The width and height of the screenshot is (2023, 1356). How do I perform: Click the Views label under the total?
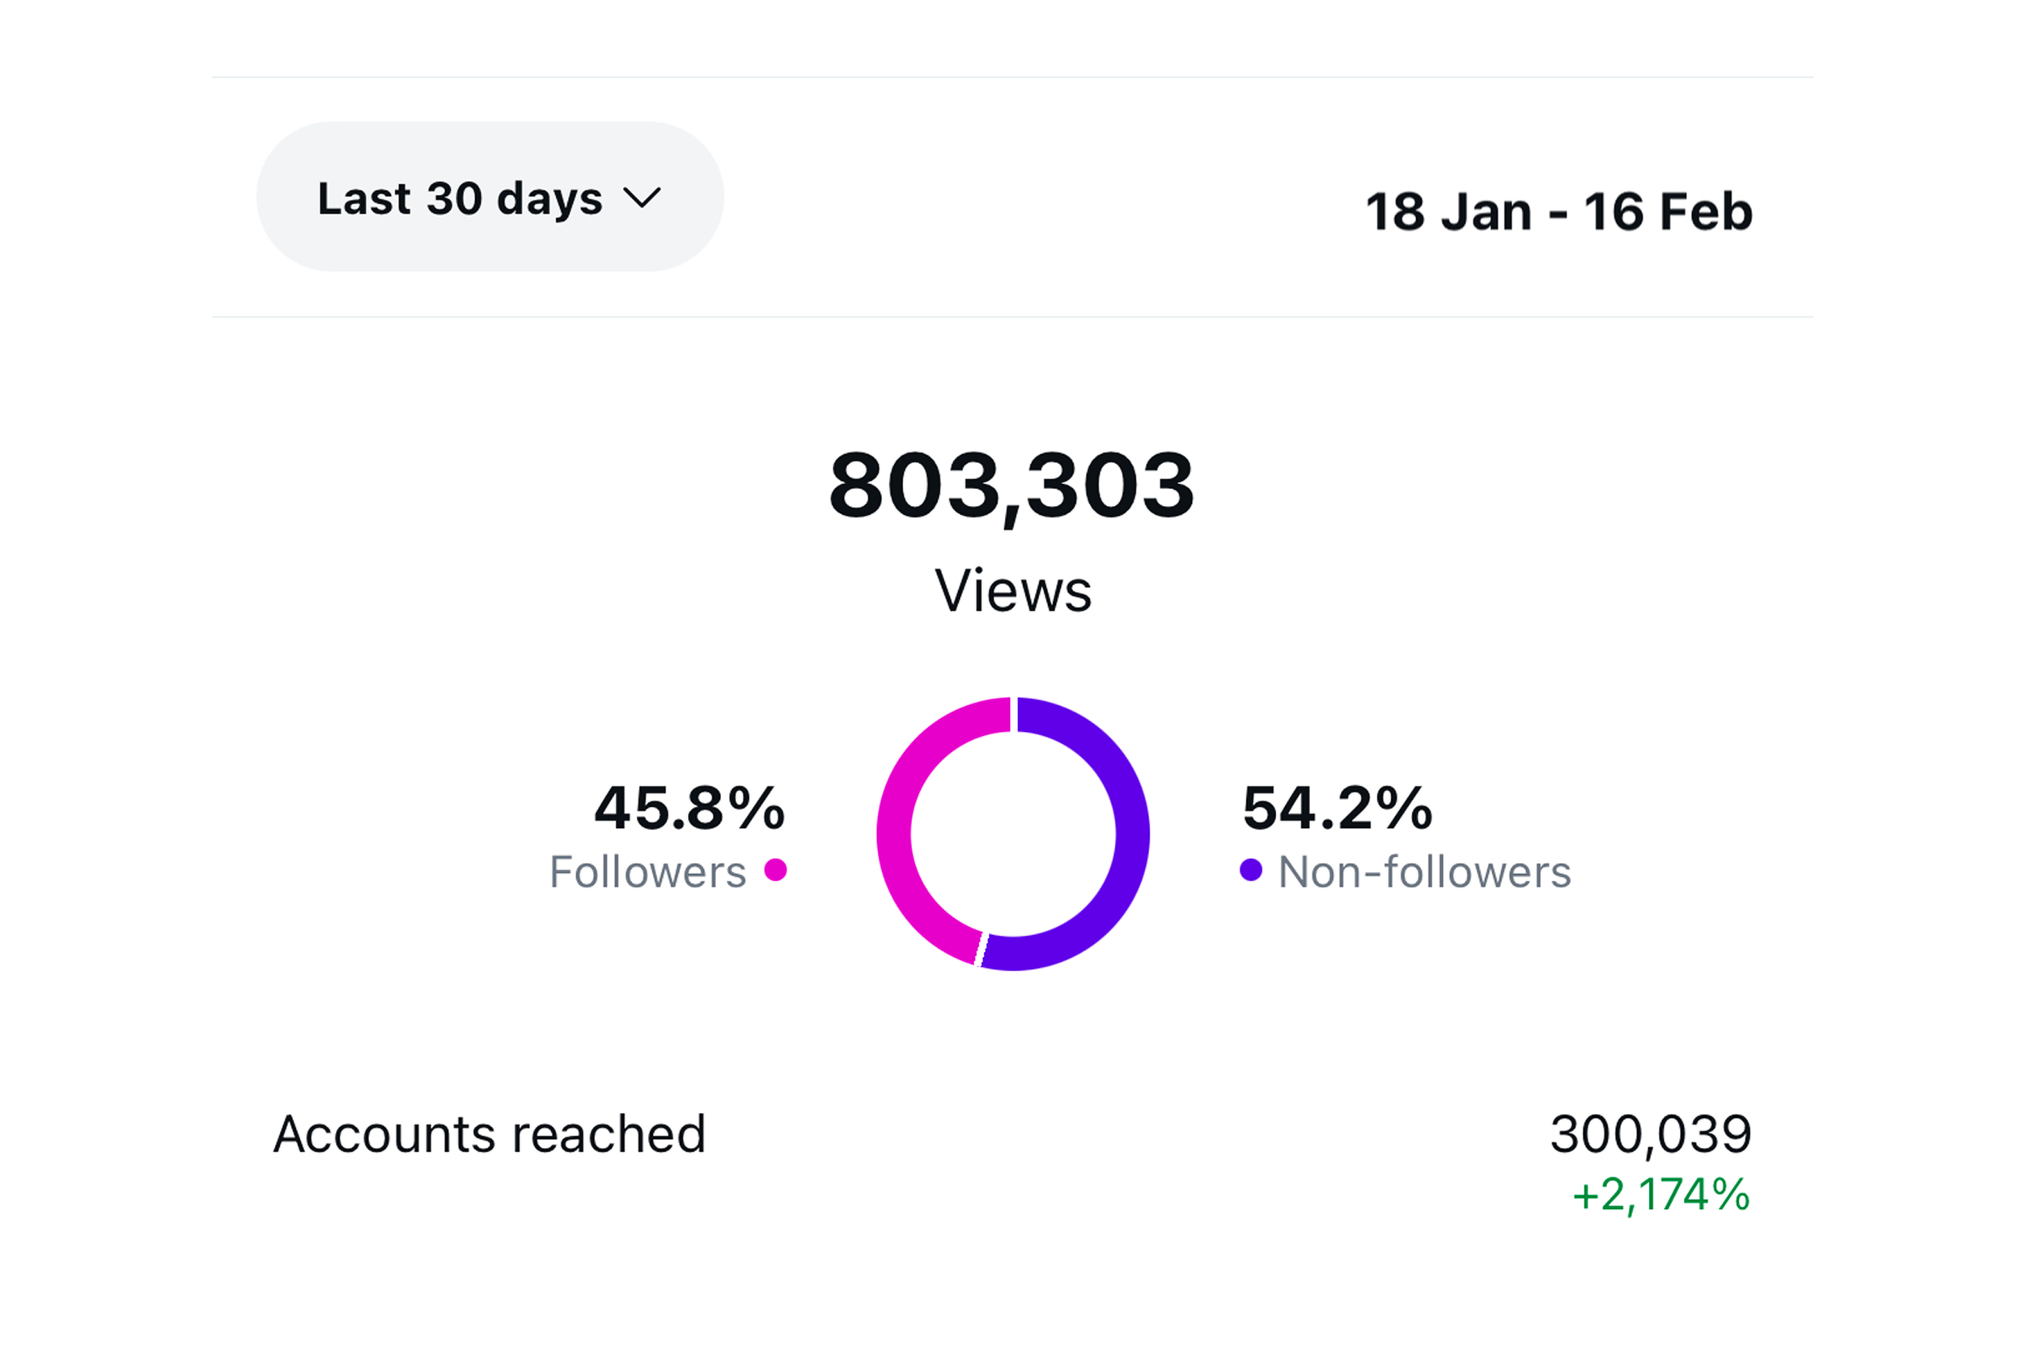[x=1014, y=591]
